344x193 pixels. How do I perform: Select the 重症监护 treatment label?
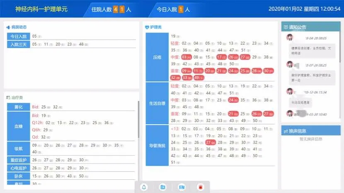18,160
